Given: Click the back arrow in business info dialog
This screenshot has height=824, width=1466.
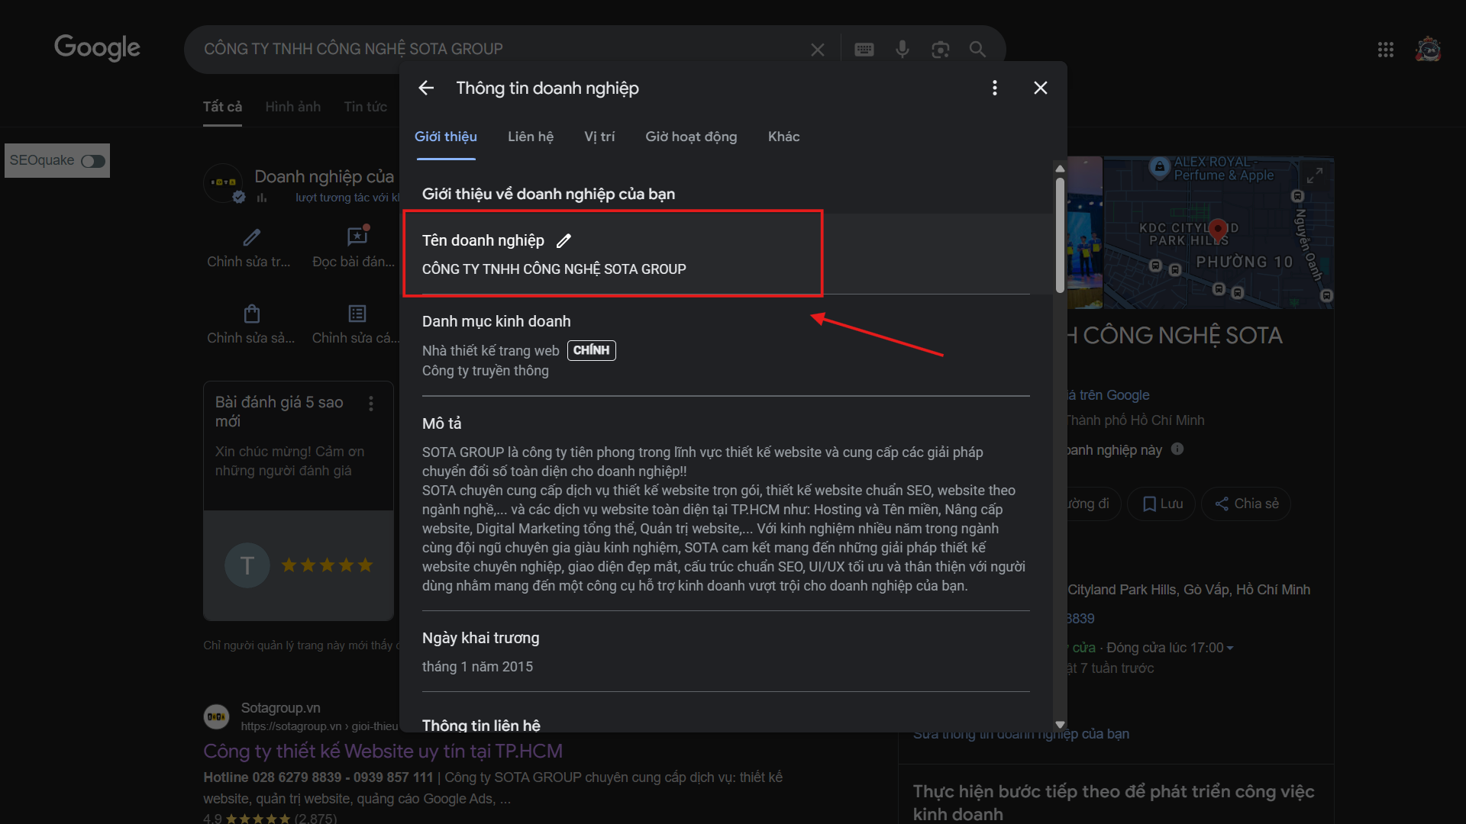Looking at the screenshot, I should [426, 88].
